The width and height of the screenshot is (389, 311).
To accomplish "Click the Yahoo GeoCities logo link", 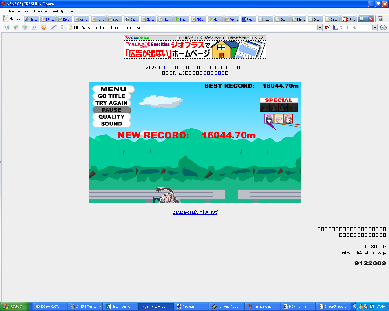I will (x=137, y=38).
